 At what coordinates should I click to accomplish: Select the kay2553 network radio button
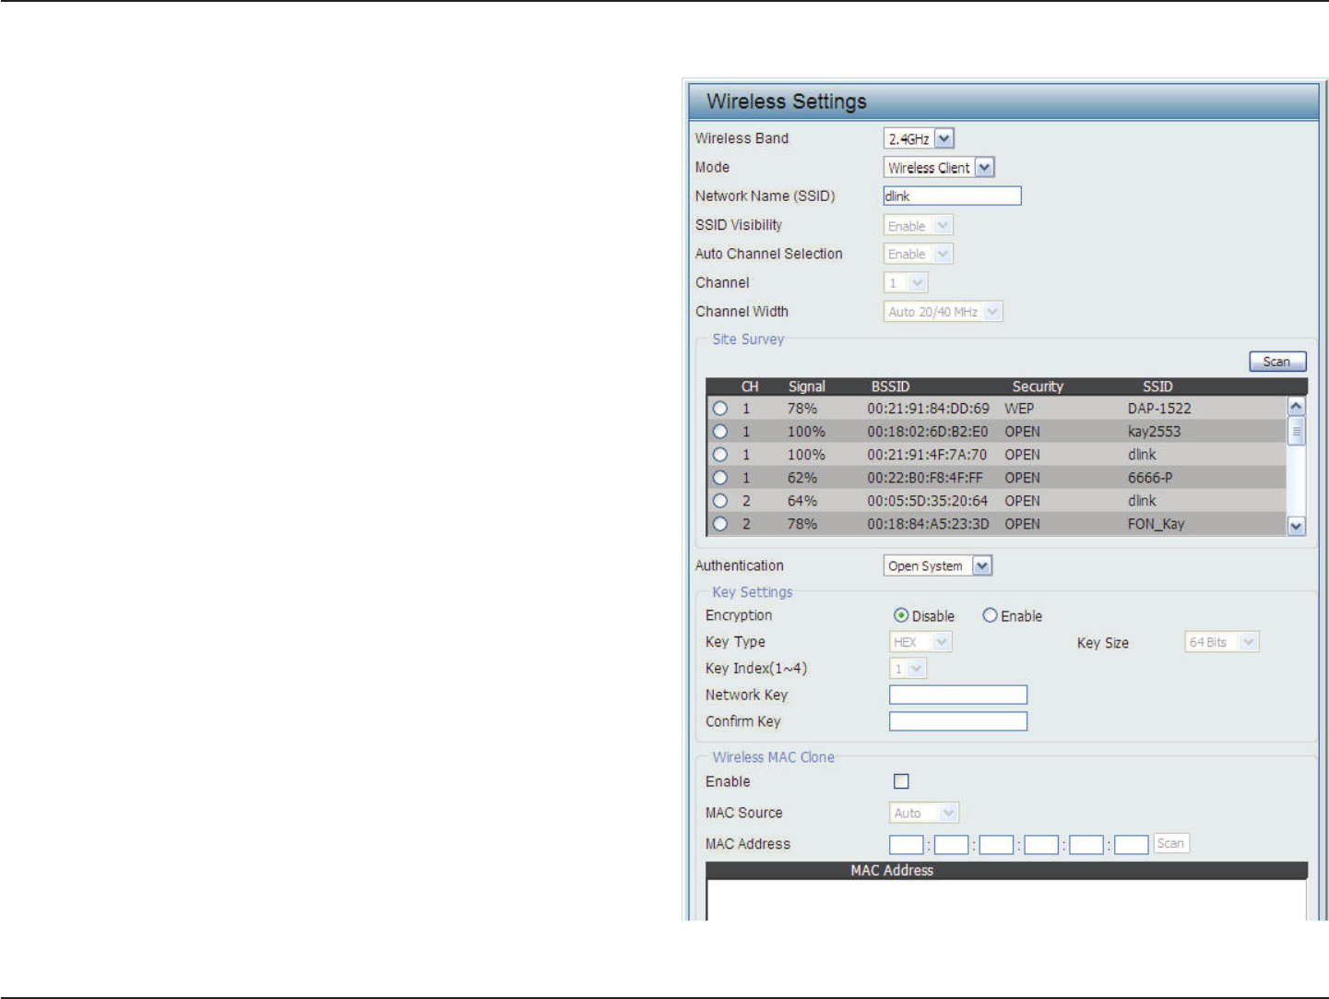pyautogui.click(x=720, y=432)
